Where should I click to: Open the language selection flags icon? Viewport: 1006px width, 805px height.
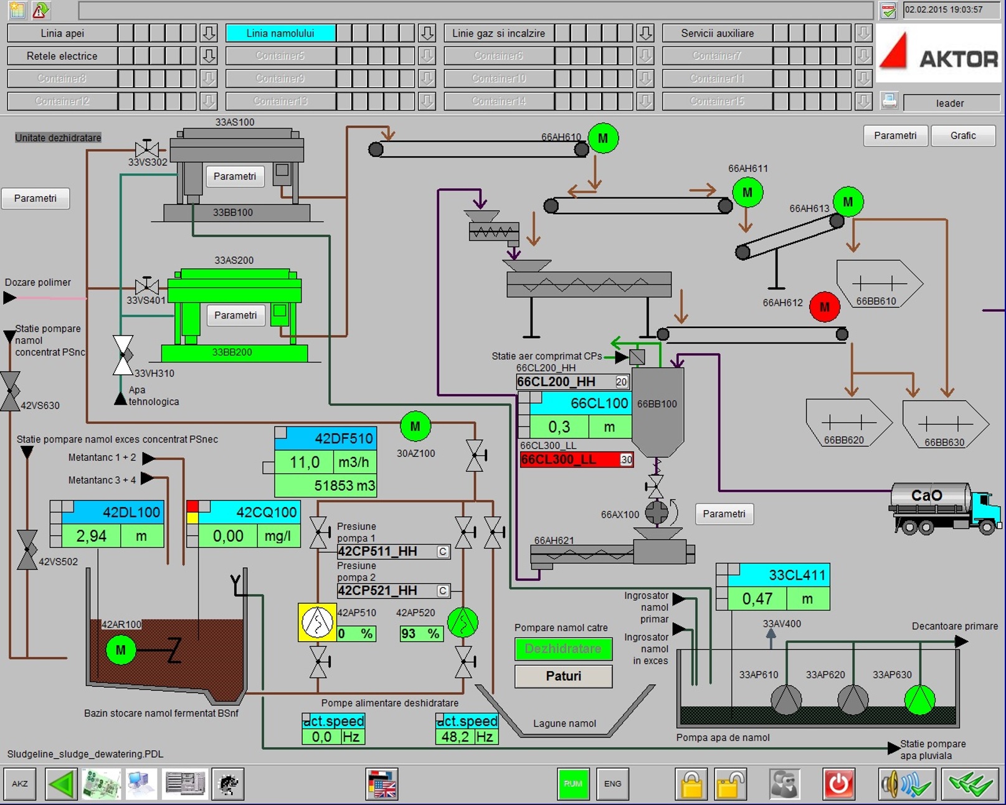[x=382, y=784]
